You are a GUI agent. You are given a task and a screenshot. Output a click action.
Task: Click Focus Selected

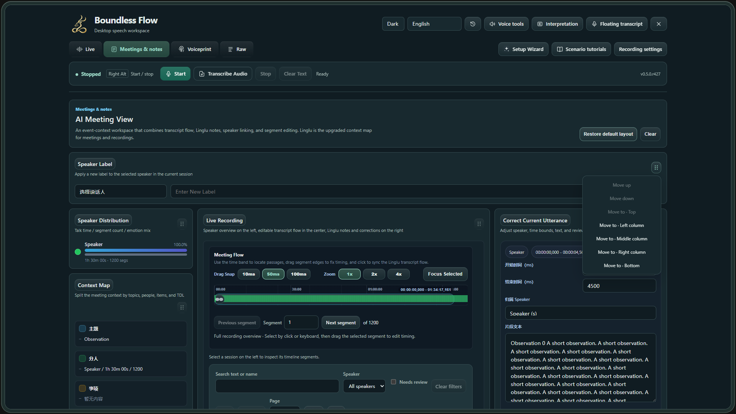coord(445,274)
